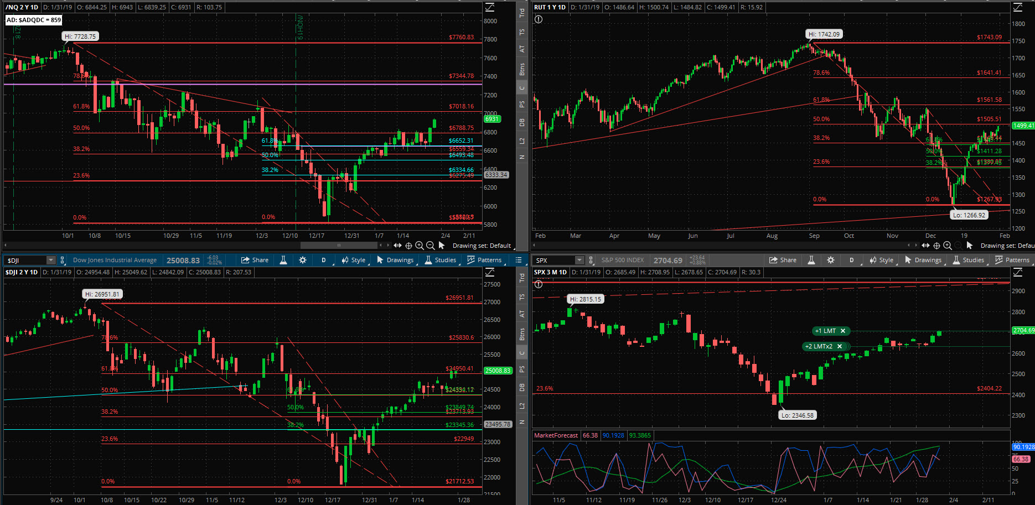The width and height of the screenshot is (1035, 505).
Task: Toggle the L2 sidebar panel beside /NQ chart
Action: [x=522, y=141]
